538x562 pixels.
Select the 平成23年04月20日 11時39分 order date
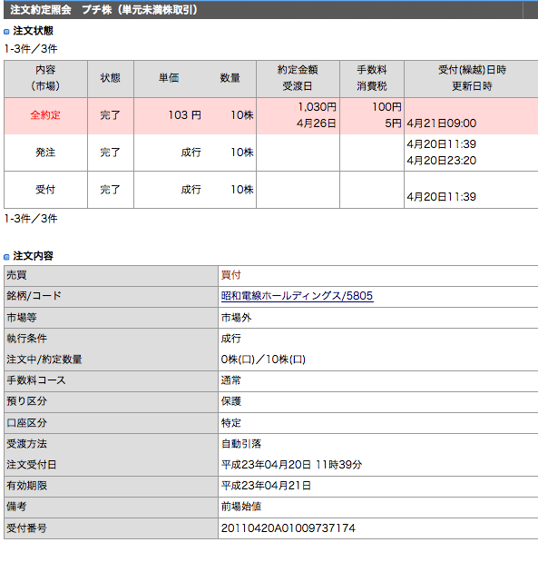[x=291, y=465]
